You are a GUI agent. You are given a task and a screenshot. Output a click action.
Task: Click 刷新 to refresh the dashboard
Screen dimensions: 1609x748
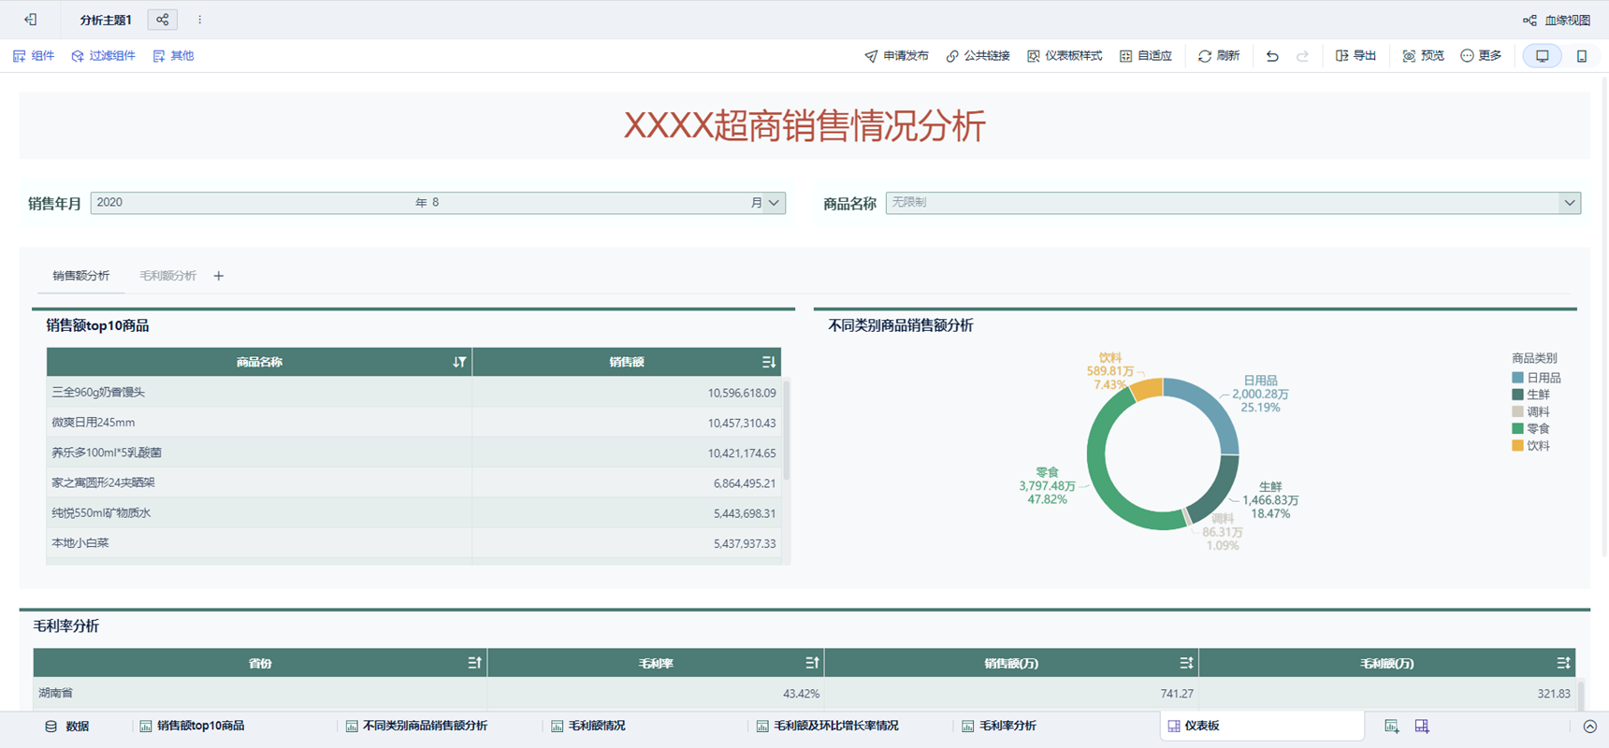(1219, 56)
